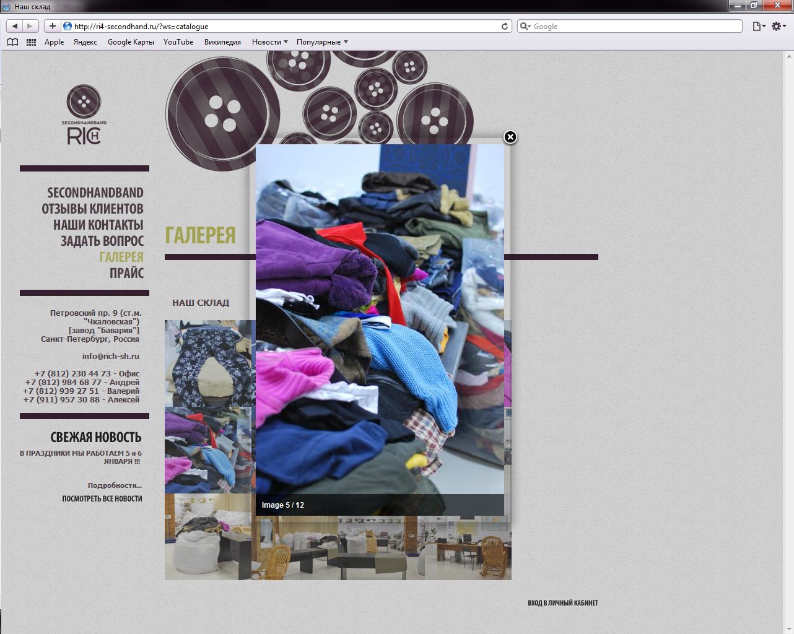Open the SECONDHANDBAND menu item
The image size is (794, 634).
[95, 193]
